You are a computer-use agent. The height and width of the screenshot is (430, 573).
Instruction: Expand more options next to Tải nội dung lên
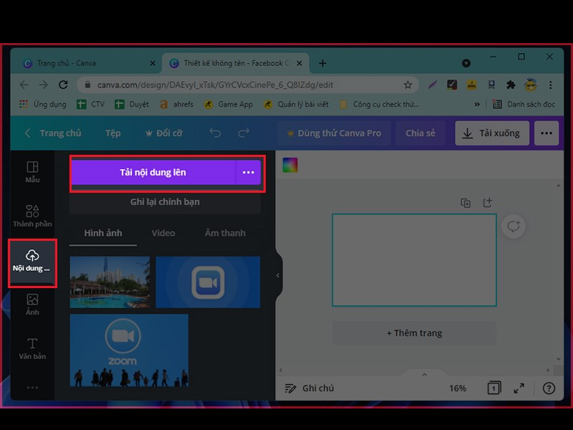click(249, 173)
